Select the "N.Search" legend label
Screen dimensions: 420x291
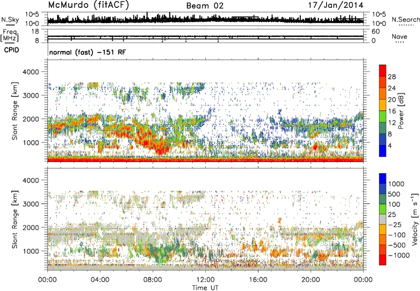coord(406,19)
